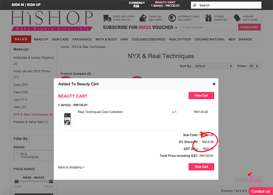Click the Search input field

pos(226,5)
